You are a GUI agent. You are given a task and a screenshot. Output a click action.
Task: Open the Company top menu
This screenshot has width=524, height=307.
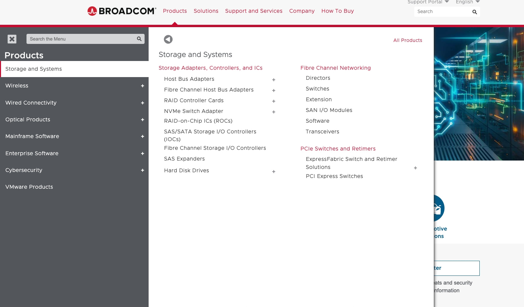coord(302,11)
